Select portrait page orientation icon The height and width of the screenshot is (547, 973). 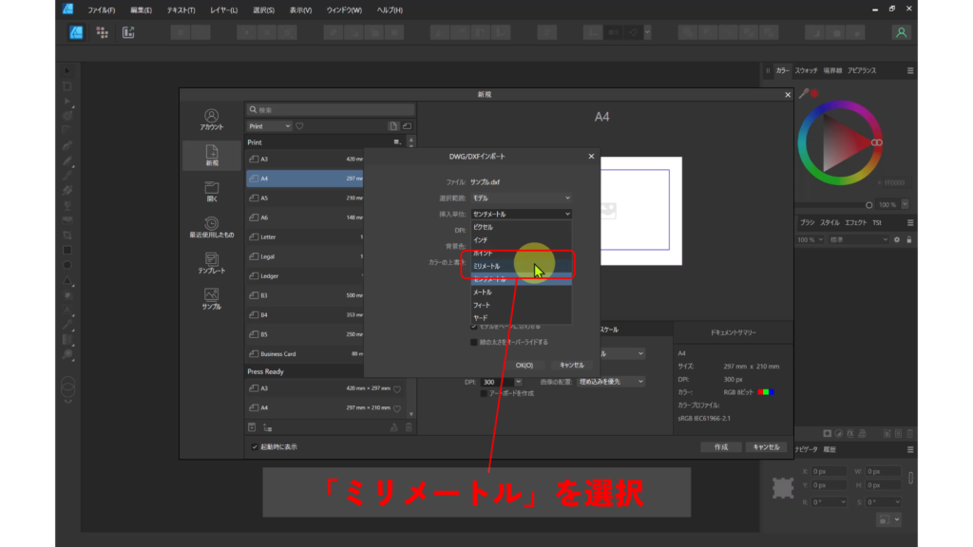pyautogui.click(x=392, y=126)
